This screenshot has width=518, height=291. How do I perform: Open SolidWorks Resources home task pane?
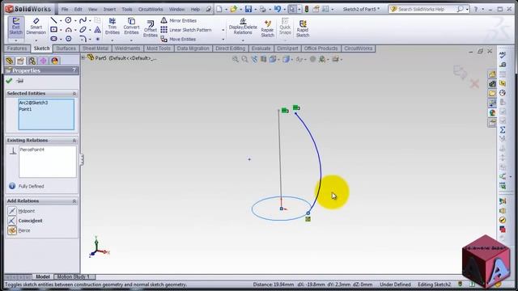point(492,74)
